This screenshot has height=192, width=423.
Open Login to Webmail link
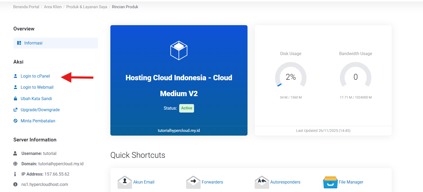coord(37,87)
